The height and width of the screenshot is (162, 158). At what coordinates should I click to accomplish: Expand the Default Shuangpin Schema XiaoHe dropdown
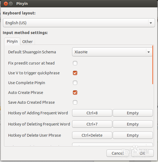pos(112,52)
